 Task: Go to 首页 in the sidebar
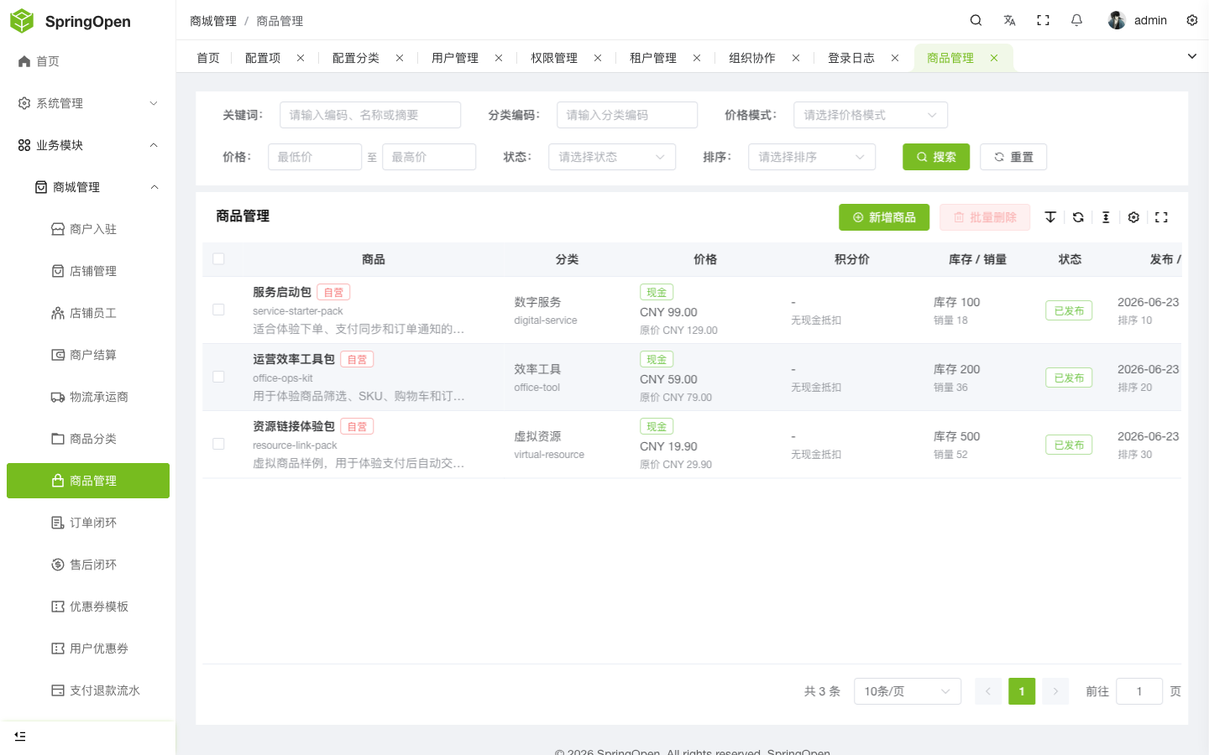pos(88,61)
